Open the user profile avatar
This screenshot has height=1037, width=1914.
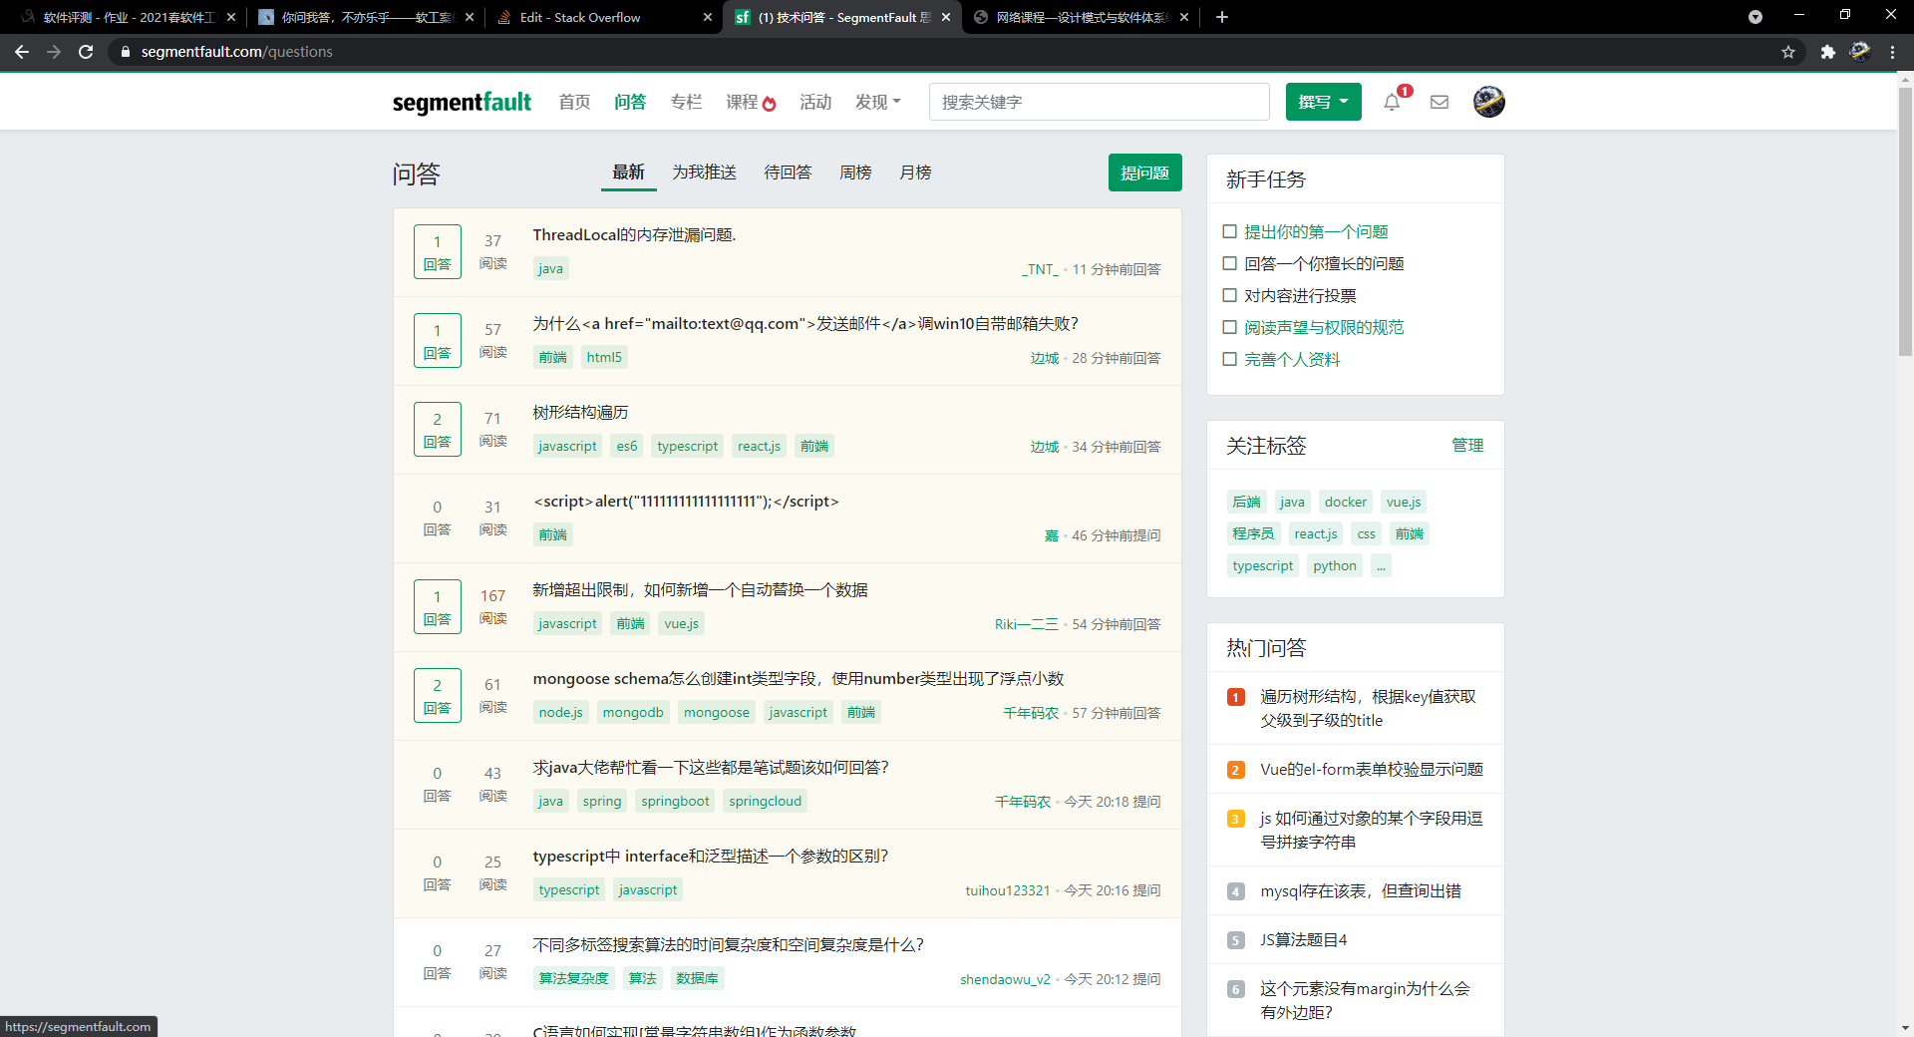(x=1489, y=102)
